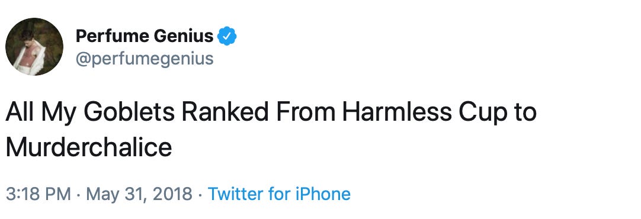Click the blue verified checkmark badge
641x219 pixels.
pyautogui.click(x=227, y=37)
